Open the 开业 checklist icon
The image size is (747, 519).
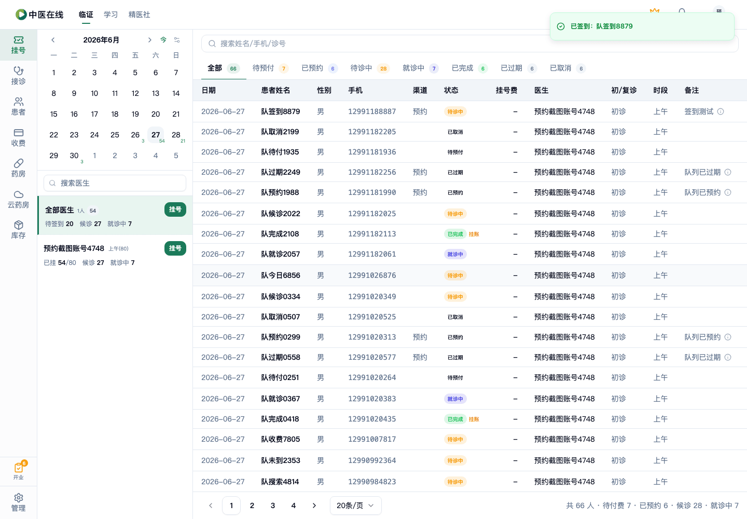pyautogui.click(x=18, y=471)
